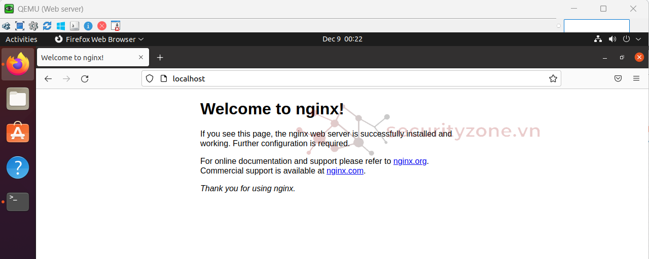
Task: Open the keyboard key icon in QEMU toolbar
Action: point(75,26)
